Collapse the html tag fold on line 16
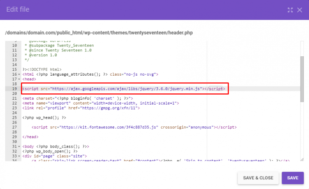Viewport: 309px width, 189px height. 19,74
